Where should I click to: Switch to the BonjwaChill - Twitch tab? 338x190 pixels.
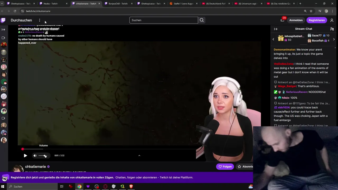click(x=118, y=4)
